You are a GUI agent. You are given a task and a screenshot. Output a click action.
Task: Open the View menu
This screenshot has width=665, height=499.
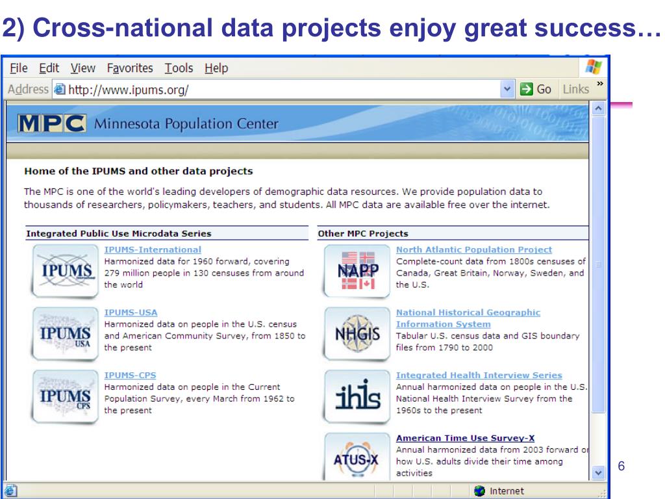[82, 68]
